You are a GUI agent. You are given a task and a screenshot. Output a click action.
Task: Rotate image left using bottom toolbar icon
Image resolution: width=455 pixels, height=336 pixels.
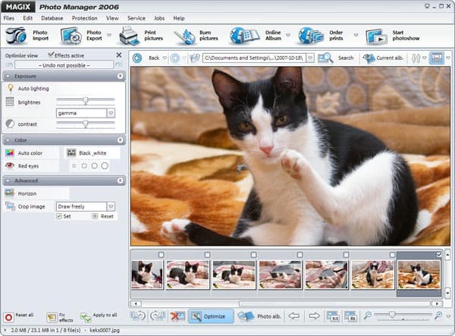[x=138, y=316]
